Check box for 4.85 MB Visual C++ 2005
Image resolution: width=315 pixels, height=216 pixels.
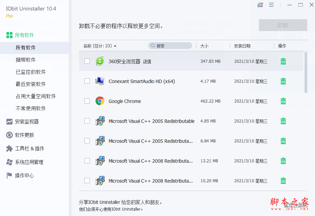(x=87, y=121)
